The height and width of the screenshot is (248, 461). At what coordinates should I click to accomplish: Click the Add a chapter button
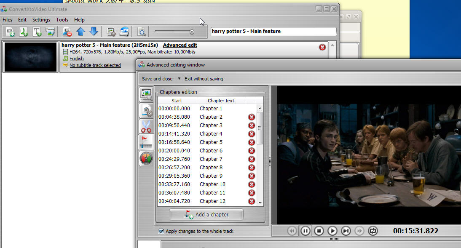pos(206,214)
